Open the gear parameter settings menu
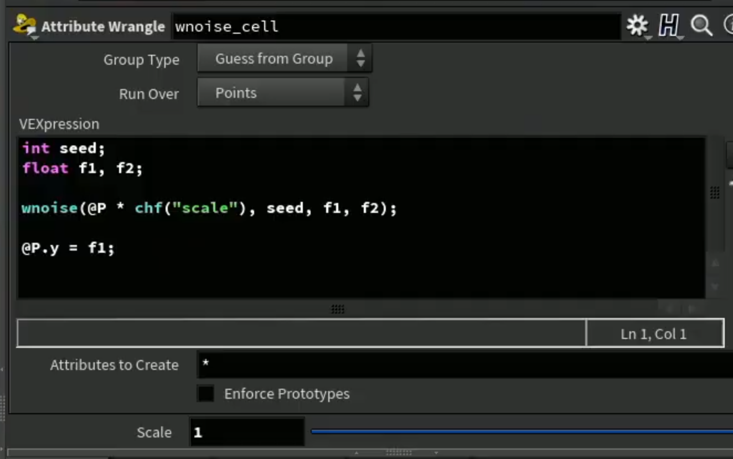 click(x=637, y=25)
